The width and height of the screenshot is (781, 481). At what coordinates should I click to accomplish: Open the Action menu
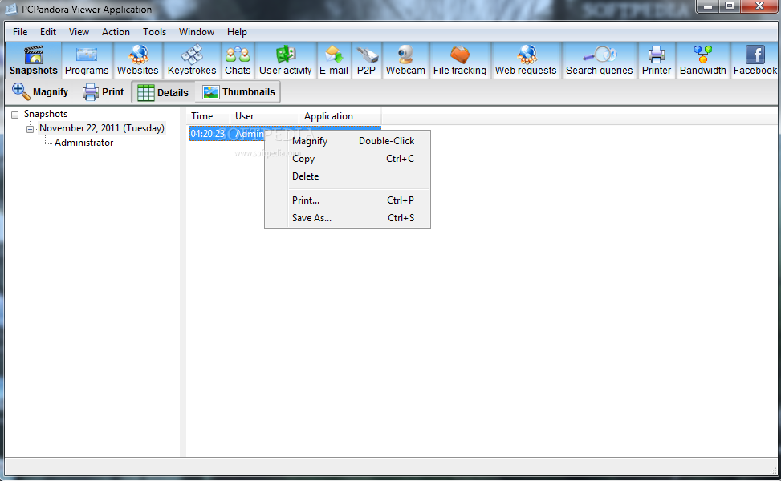116,32
